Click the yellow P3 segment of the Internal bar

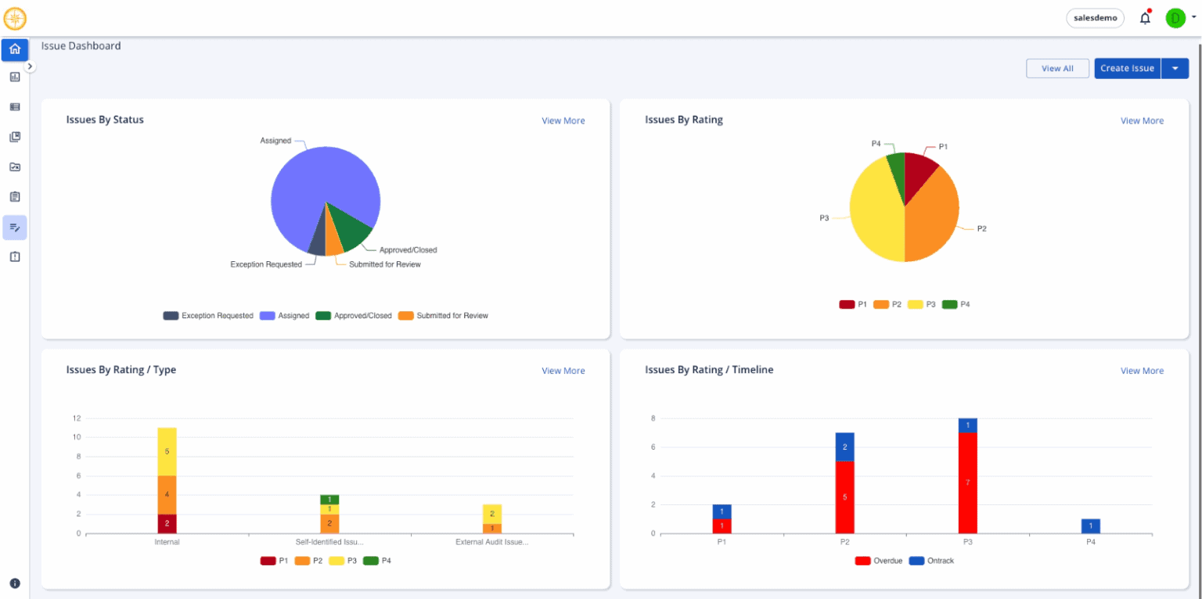(167, 451)
